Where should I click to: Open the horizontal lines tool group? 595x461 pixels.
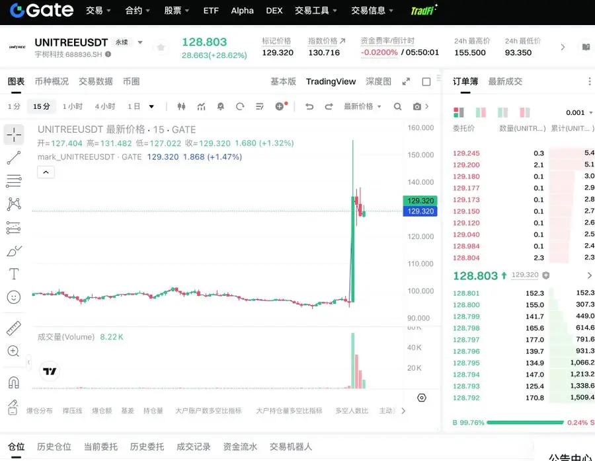point(14,181)
